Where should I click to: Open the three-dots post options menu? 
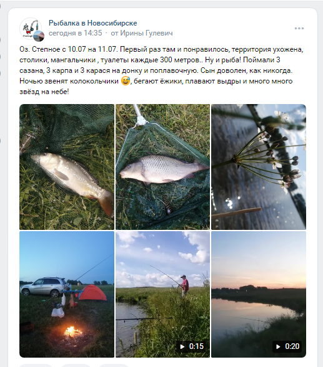(x=299, y=28)
